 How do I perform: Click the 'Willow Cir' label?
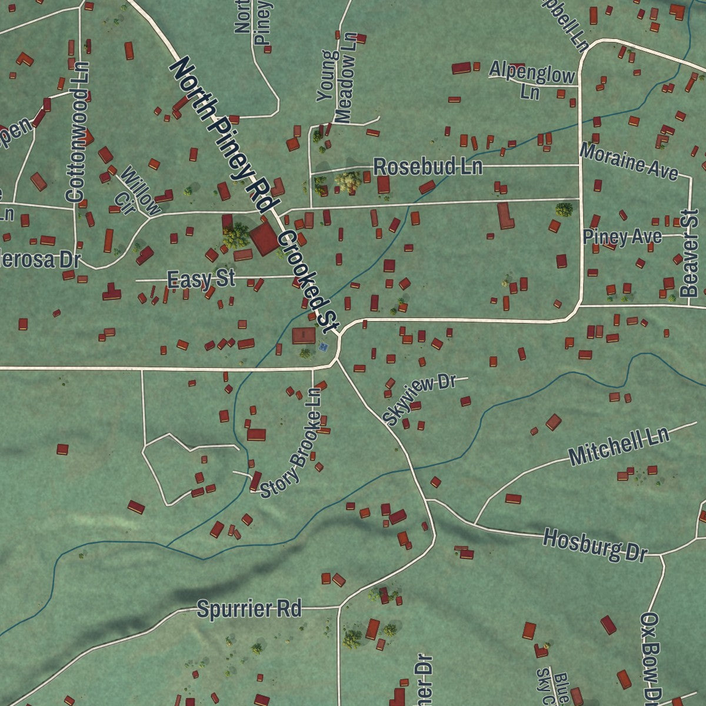(x=137, y=192)
